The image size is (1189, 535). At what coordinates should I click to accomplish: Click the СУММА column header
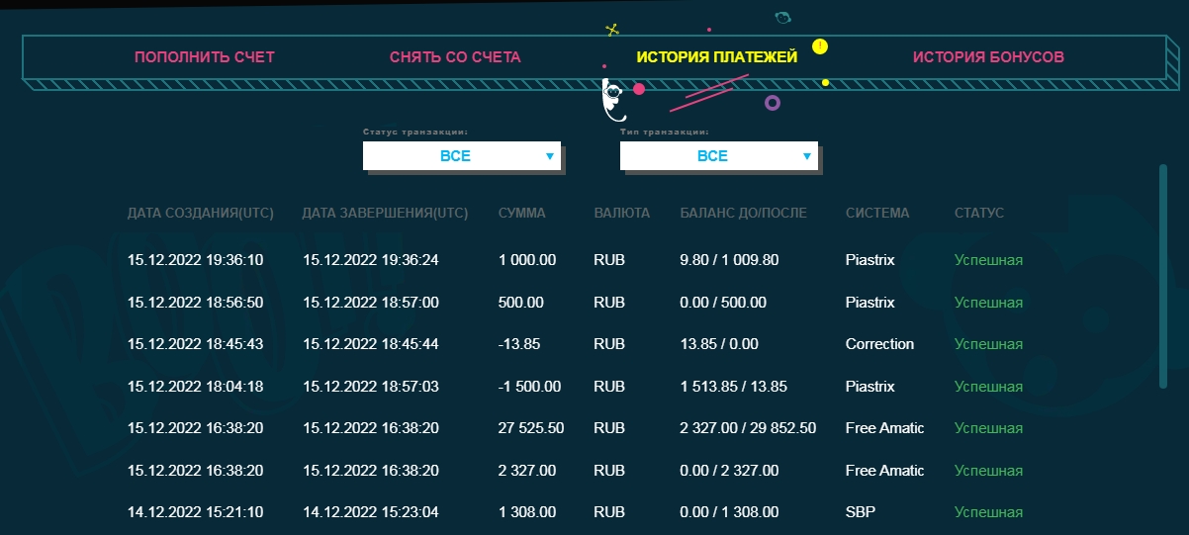click(x=522, y=213)
